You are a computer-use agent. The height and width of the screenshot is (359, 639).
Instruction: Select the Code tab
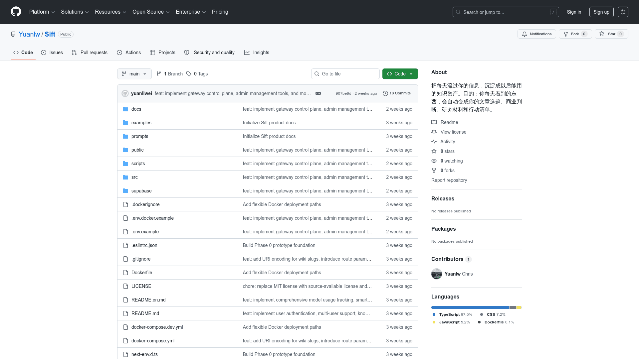pyautogui.click(x=23, y=53)
